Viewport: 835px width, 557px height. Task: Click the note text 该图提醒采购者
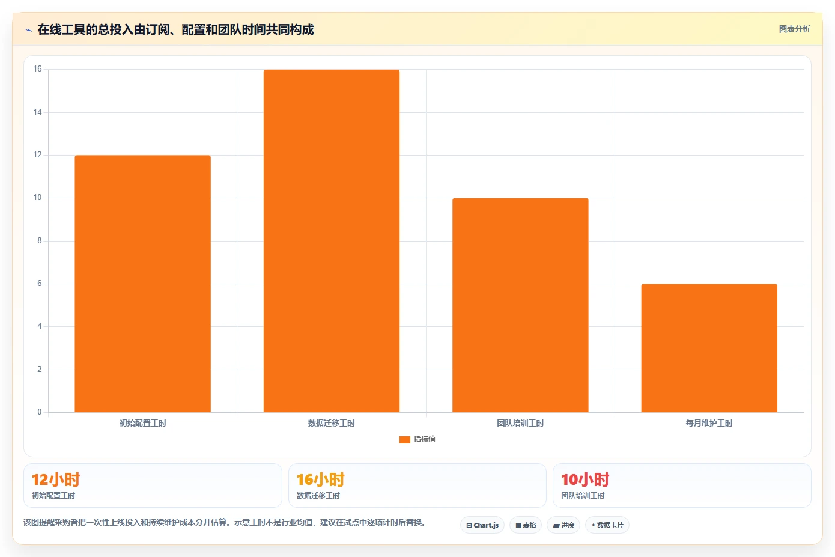[226, 523]
